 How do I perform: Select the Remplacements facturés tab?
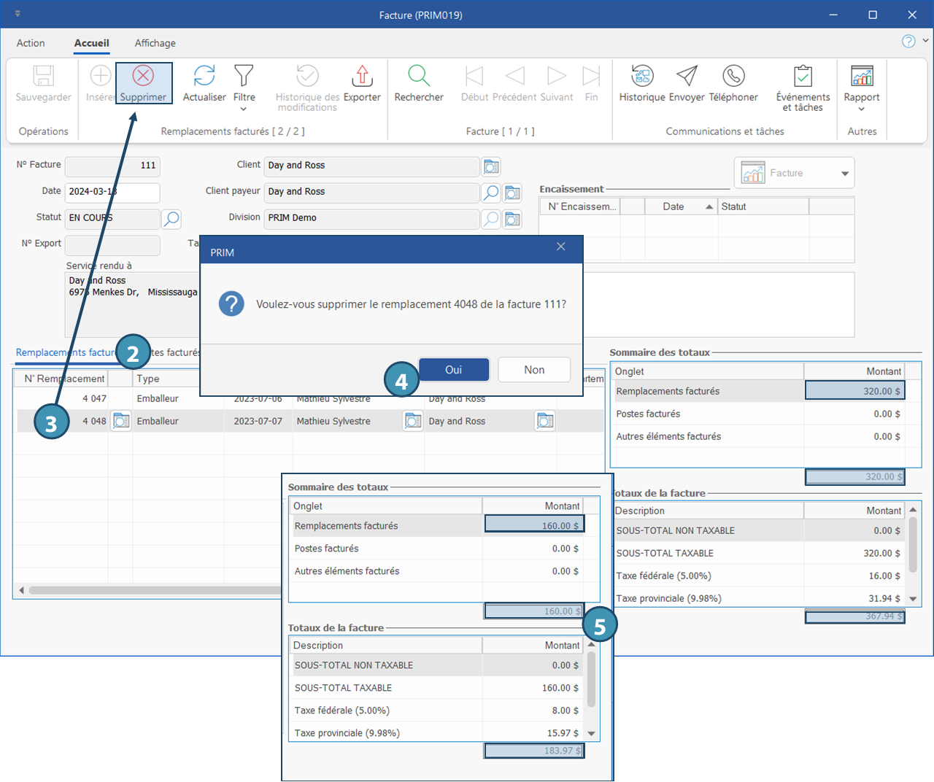(x=66, y=352)
